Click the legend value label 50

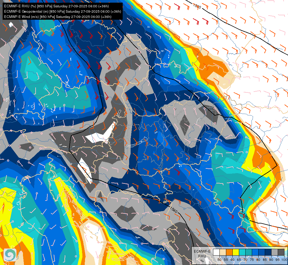pyautogui.click(x=219, y=260)
